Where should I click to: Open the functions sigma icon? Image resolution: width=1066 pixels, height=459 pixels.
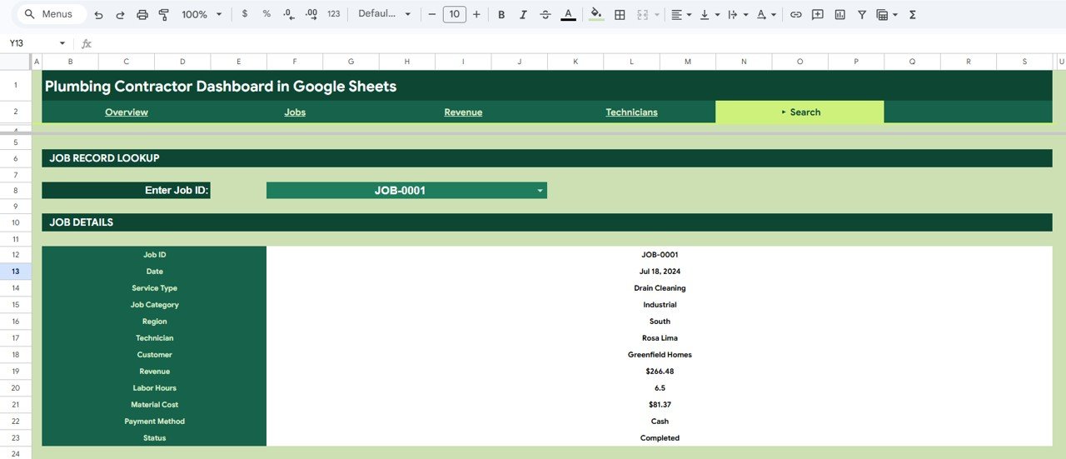(x=912, y=14)
